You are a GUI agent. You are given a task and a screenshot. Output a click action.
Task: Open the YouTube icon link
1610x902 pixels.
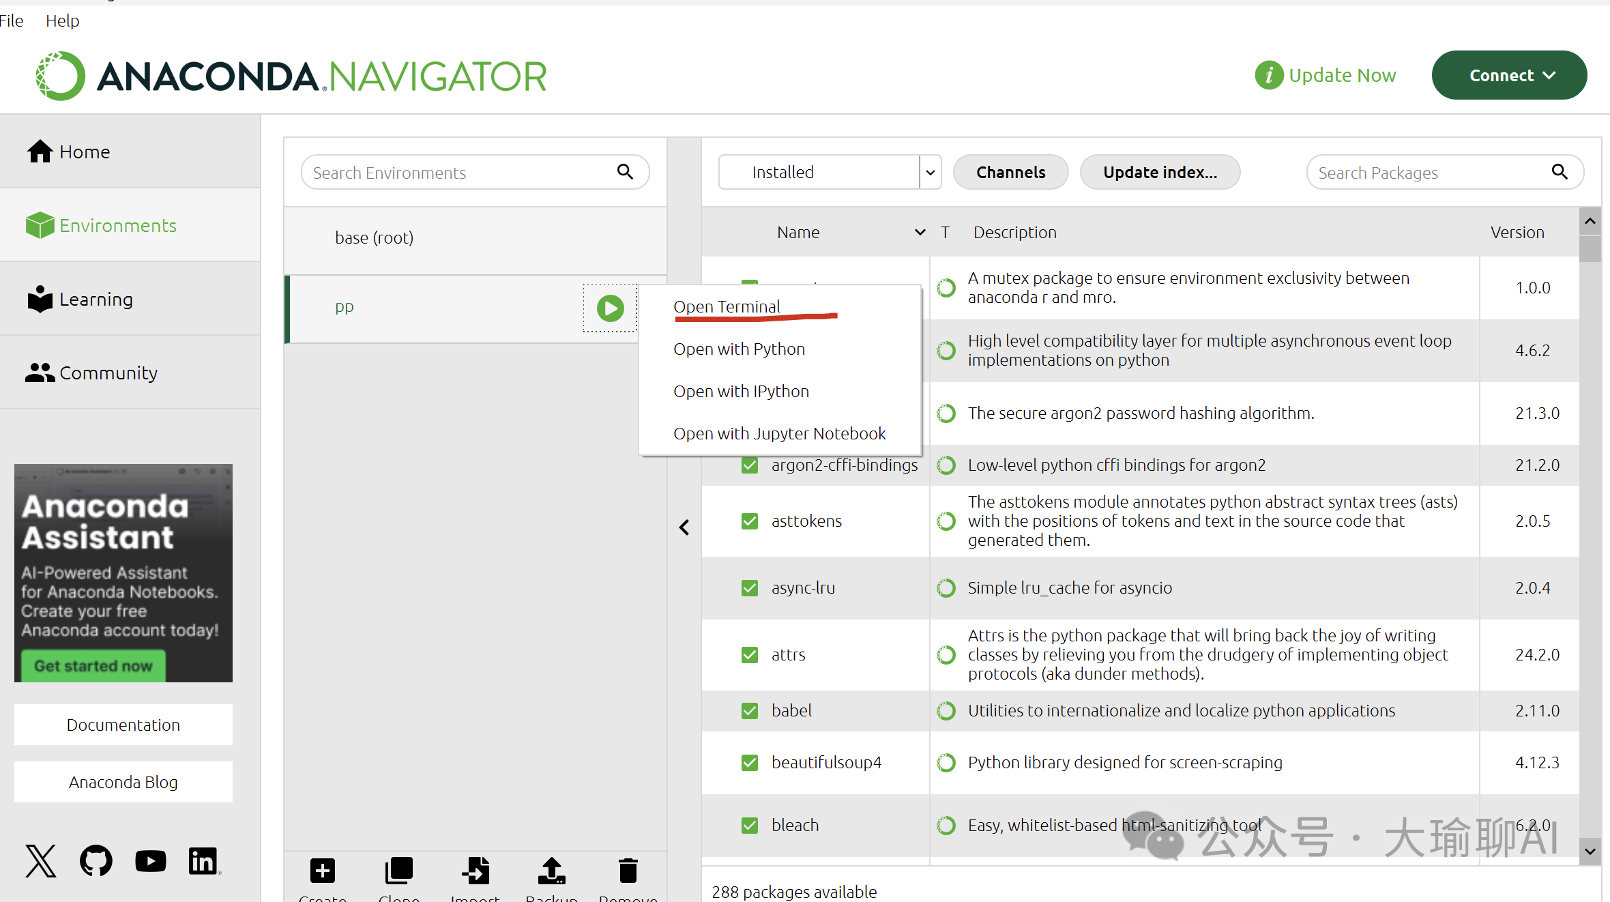[150, 861]
